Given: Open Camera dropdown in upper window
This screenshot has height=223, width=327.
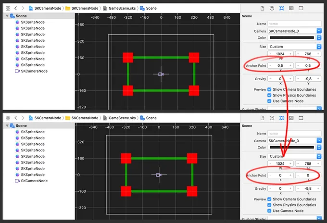Looking at the screenshot, I should click(x=319, y=31).
